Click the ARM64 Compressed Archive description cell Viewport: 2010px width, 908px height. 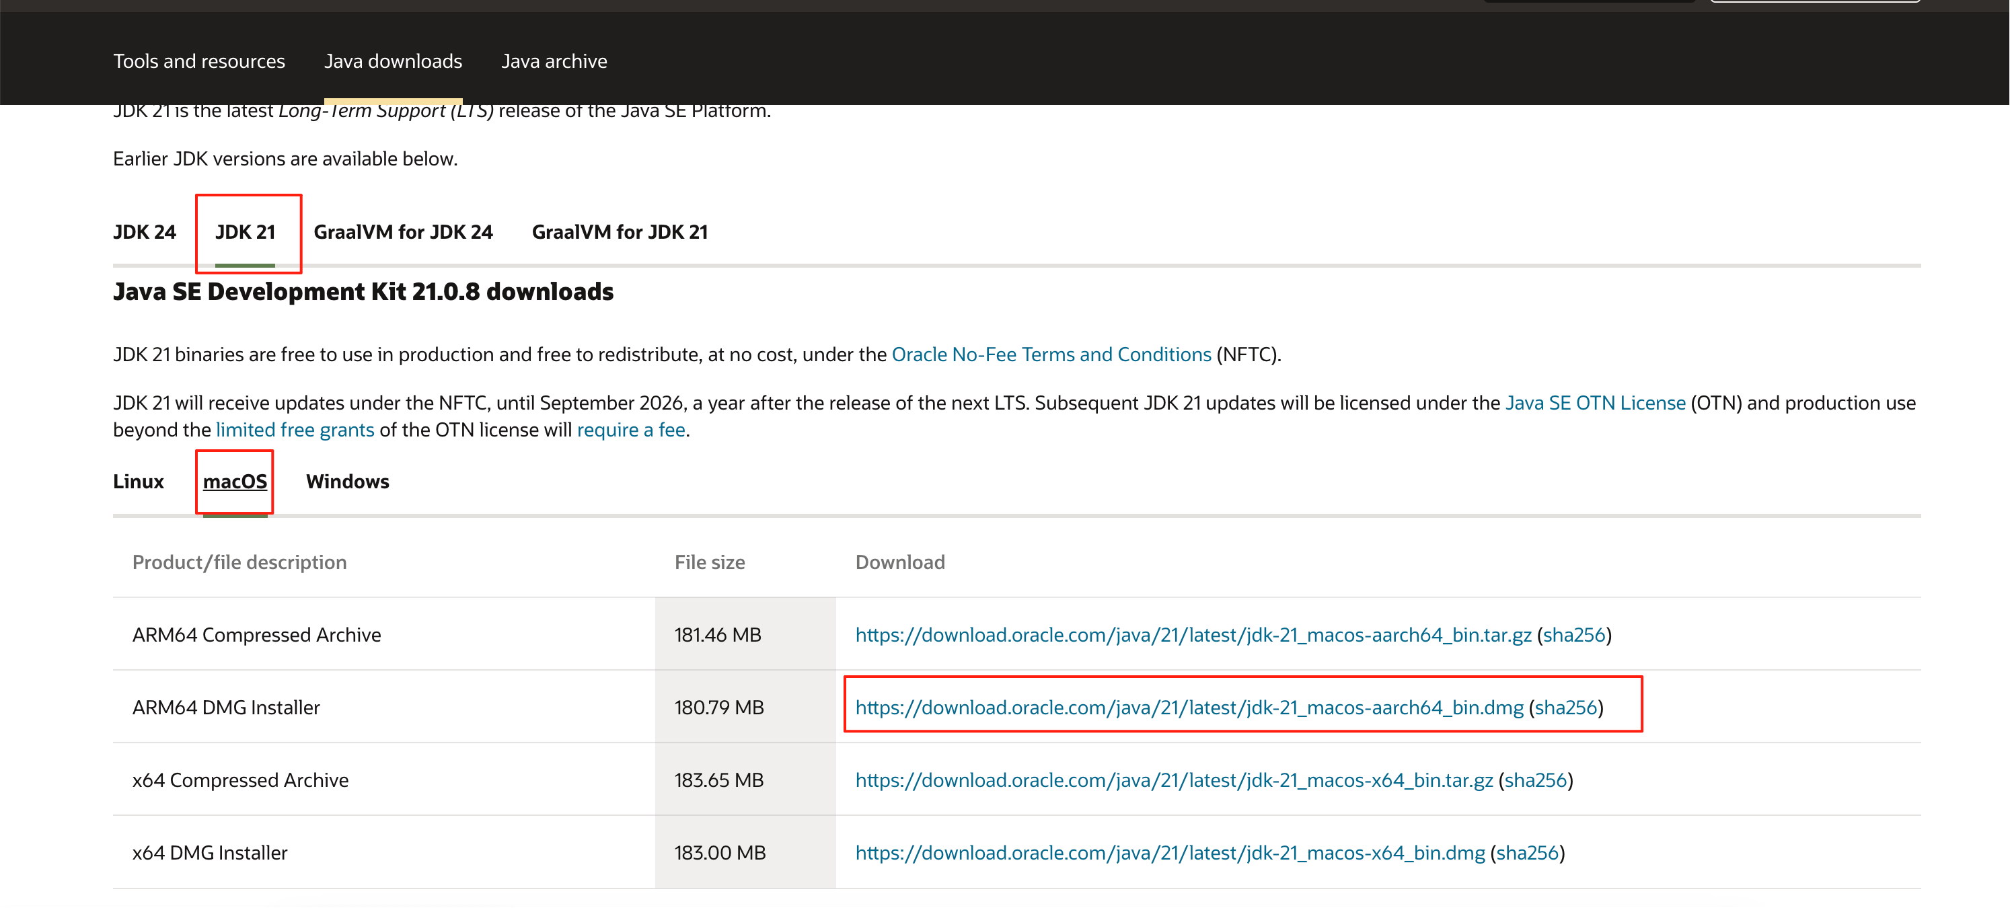(x=384, y=634)
